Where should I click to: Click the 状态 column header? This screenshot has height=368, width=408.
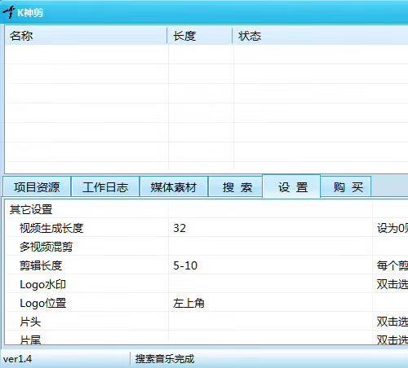click(321, 36)
